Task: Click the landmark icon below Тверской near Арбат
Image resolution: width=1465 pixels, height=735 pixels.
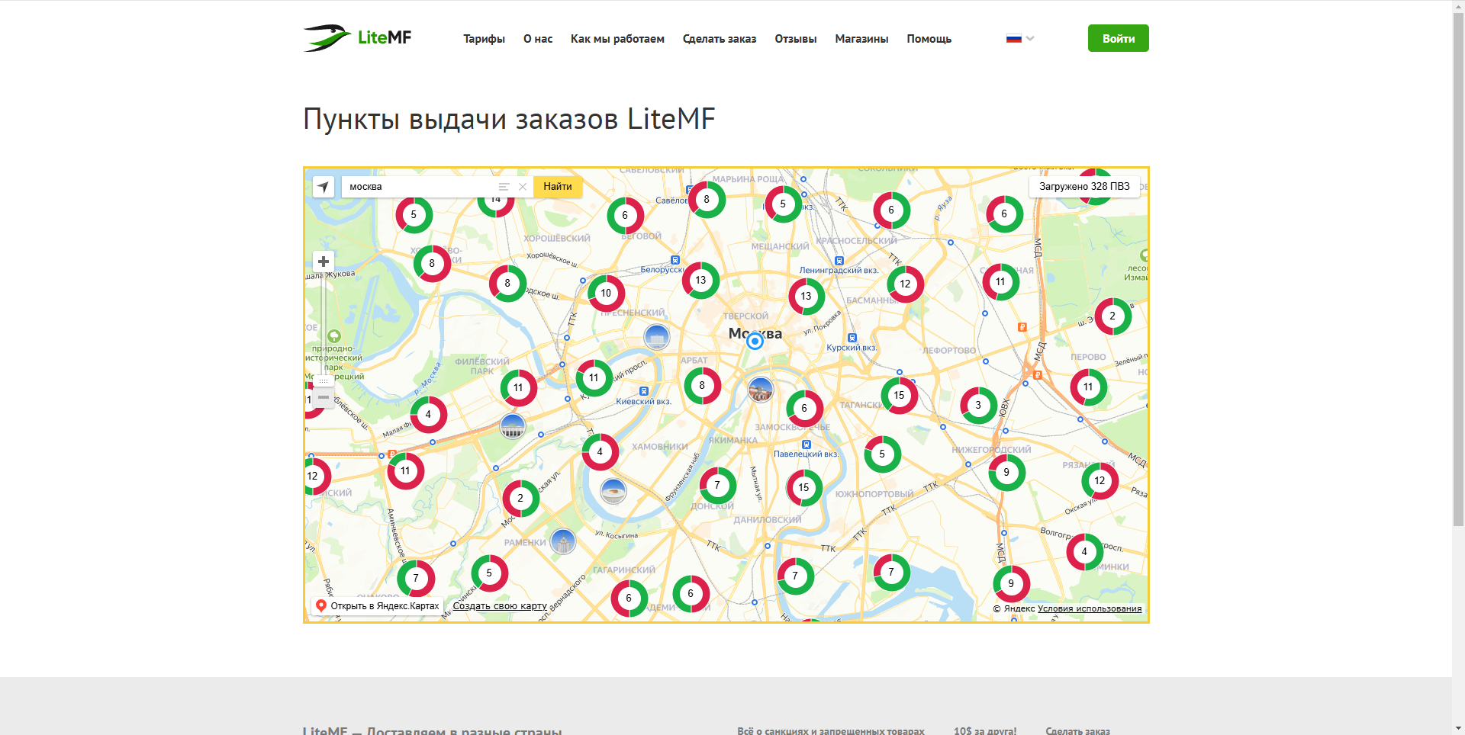Action: click(x=656, y=336)
